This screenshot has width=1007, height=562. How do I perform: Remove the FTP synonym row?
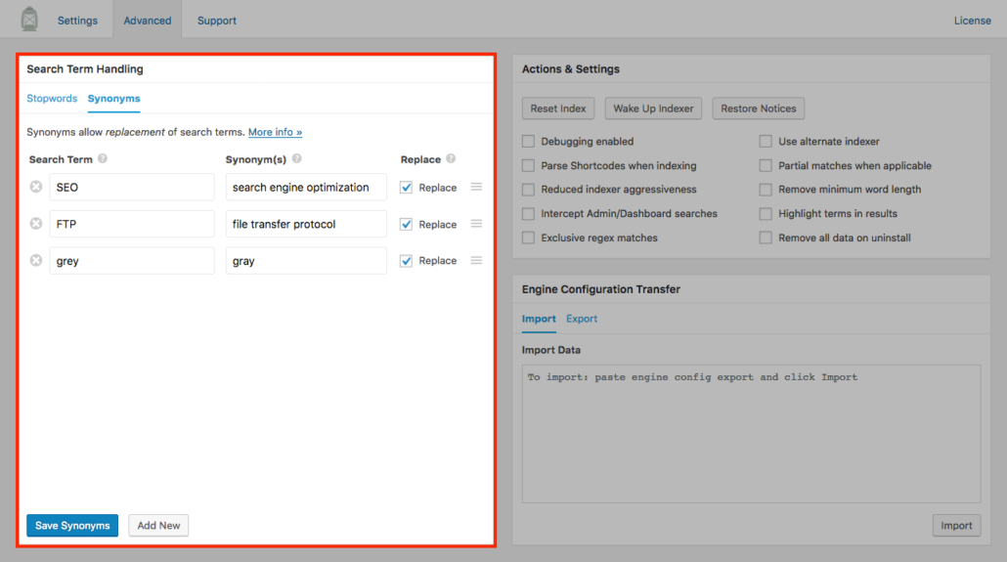(36, 224)
